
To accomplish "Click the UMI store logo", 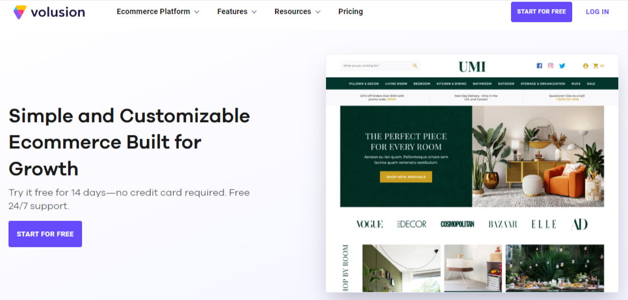I will (x=472, y=66).
